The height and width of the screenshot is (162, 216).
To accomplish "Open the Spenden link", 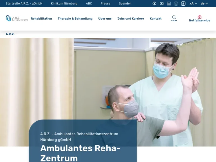I will pyautogui.click(x=125, y=4).
